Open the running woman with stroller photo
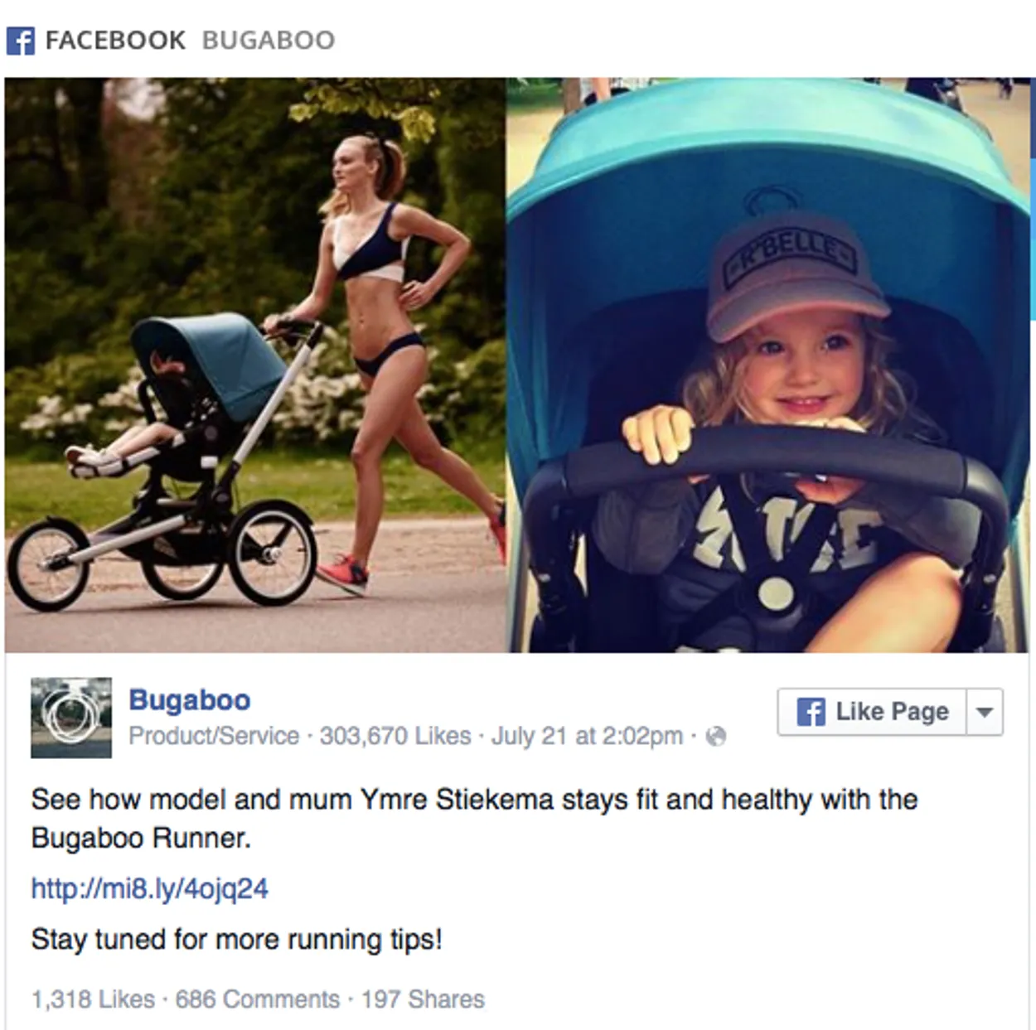The height and width of the screenshot is (1030, 1036). (255, 365)
